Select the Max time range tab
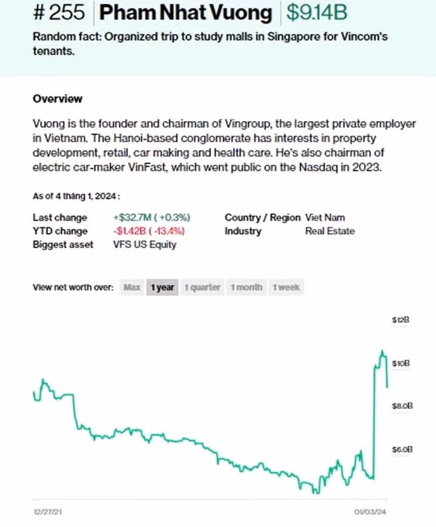This screenshot has width=436, height=527. [x=132, y=288]
